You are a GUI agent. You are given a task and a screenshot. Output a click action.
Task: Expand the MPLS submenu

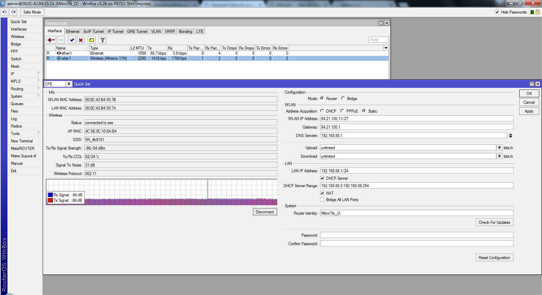[39, 81]
